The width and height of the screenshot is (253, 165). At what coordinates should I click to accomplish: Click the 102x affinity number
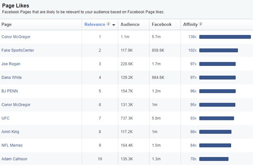[x=192, y=50]
